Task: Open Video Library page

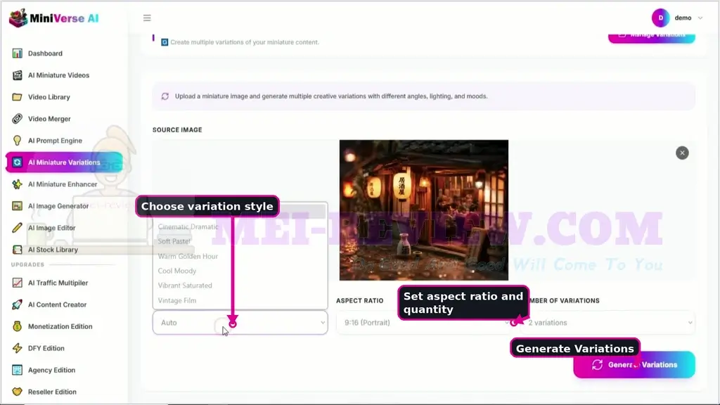Action: click(x=49, y=97)
